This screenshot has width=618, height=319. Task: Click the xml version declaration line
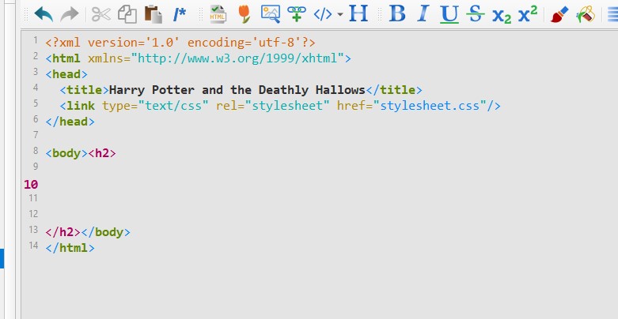pos(180,43)
